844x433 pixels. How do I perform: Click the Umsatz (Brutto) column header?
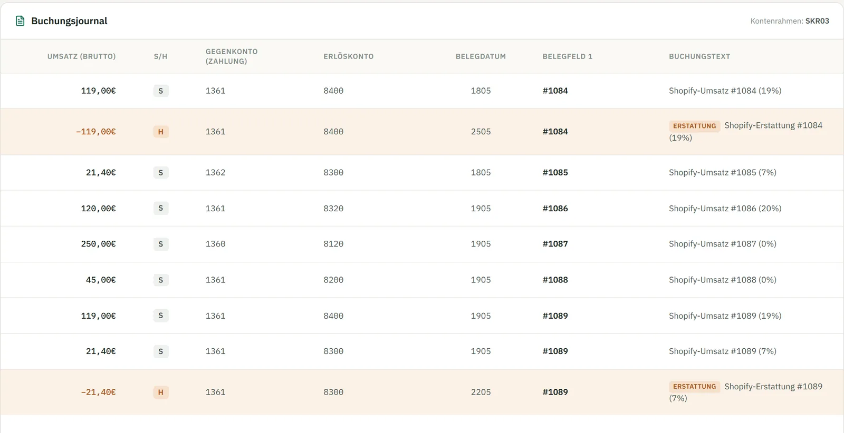point(82,56)
